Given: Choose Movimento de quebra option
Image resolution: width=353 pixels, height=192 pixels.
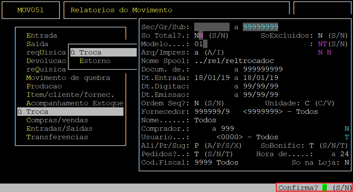Looking at the screenshot, I should [68, 78].
